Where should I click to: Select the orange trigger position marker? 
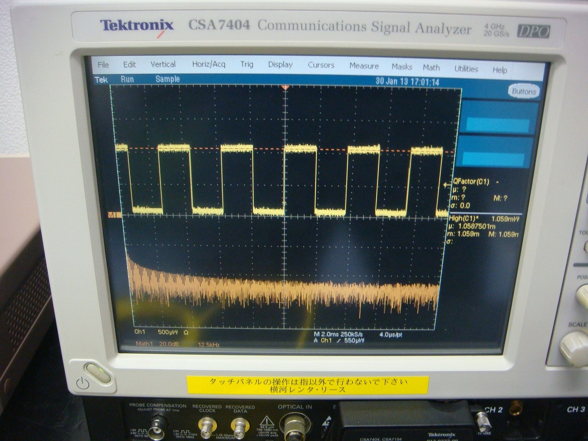coord(285,88)
